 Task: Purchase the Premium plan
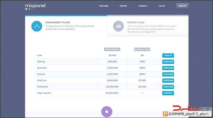coord(168,81)
